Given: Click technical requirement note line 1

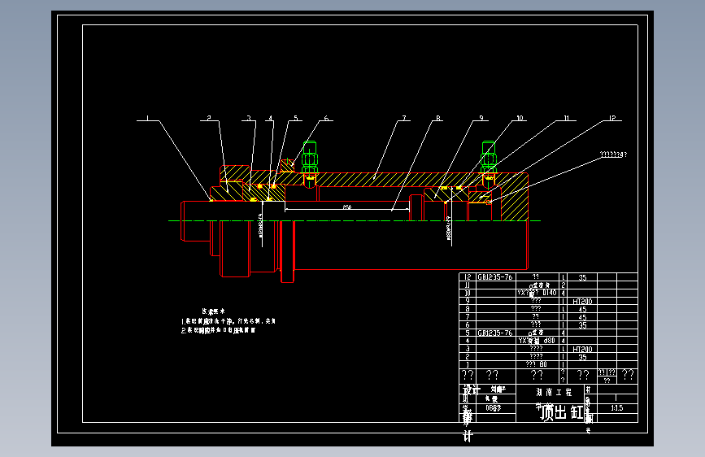Looking at the screenshot, I should tap(228, 321).
